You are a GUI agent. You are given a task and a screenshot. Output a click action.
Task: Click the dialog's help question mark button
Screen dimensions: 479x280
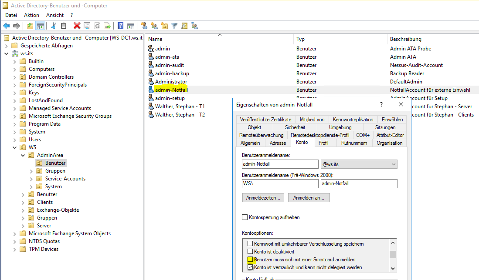(x=381, y=104)
